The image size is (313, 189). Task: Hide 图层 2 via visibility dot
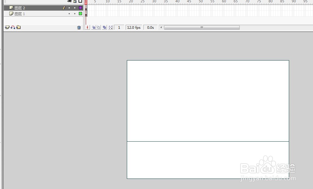point(69,8)
